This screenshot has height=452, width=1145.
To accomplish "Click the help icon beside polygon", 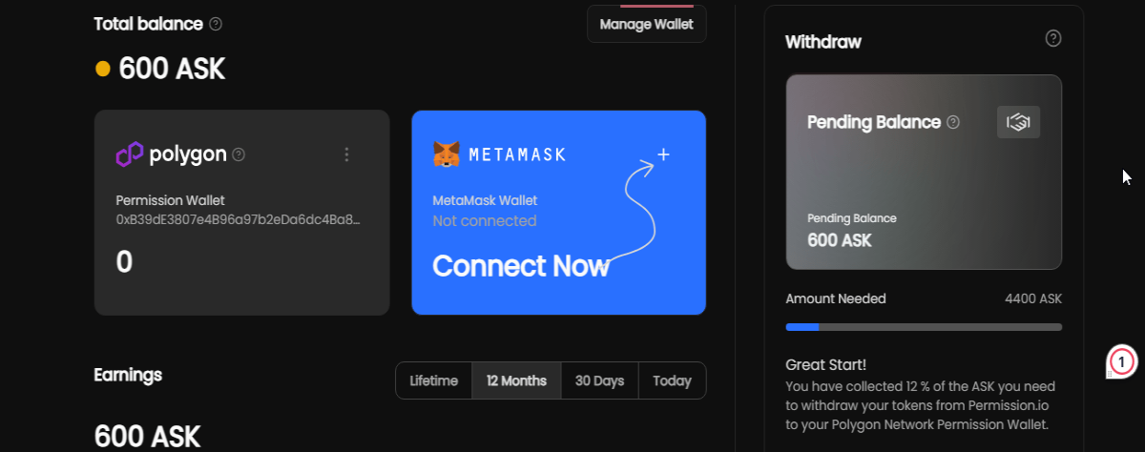I will (x=239, y=154).
